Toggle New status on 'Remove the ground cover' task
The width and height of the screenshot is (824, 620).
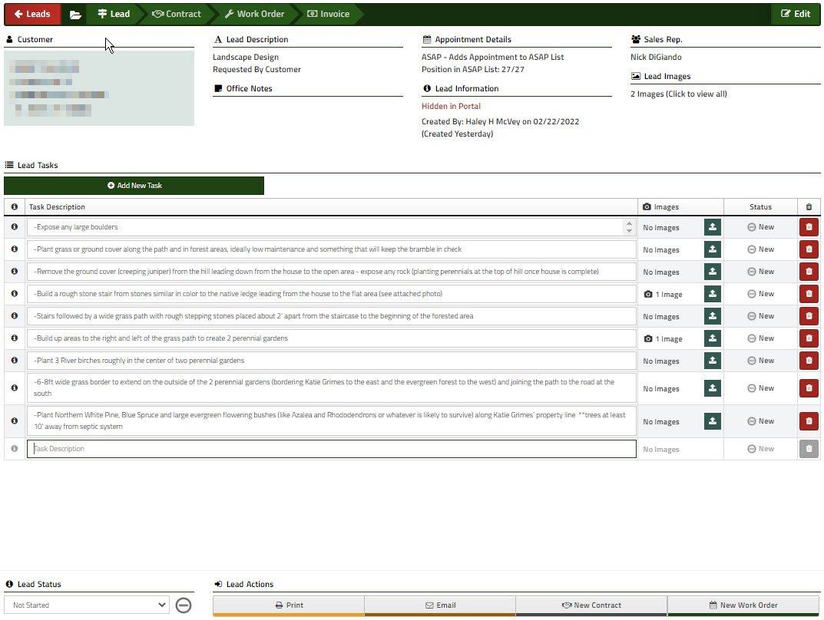760,272
